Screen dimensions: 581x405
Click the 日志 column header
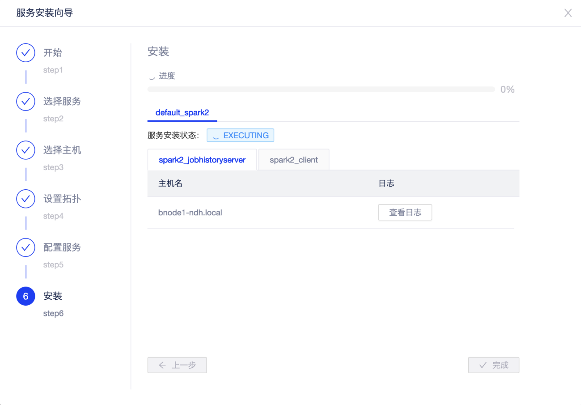[386, 183]
